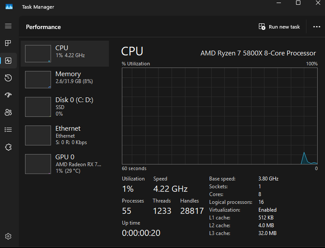Close the Task Manager window
This screenshot has width=325, height=248.
318,3
